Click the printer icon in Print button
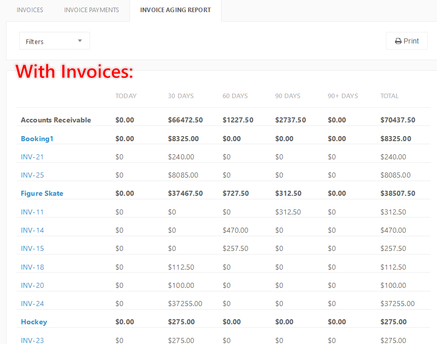The height and width of the screenshot is (344, 437). click(398, 41)
